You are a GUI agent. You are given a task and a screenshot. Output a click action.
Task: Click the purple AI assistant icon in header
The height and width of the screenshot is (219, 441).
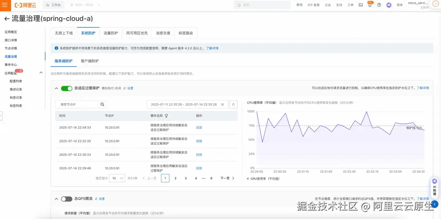389,5
